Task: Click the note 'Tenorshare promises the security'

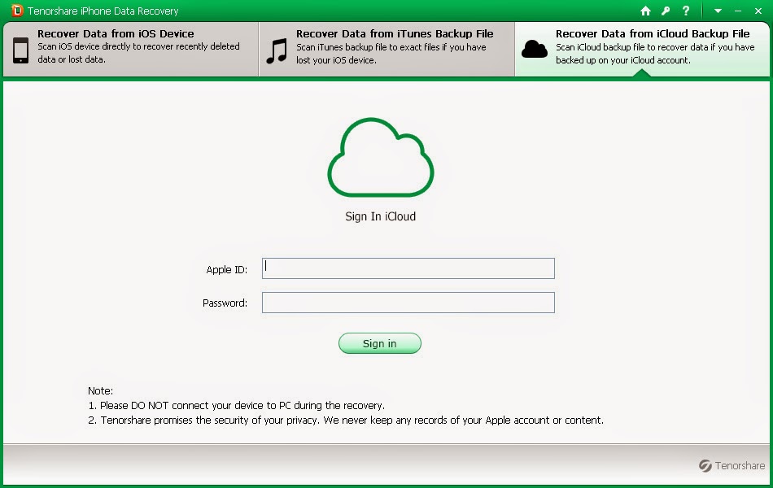Action: pos(346,420)
